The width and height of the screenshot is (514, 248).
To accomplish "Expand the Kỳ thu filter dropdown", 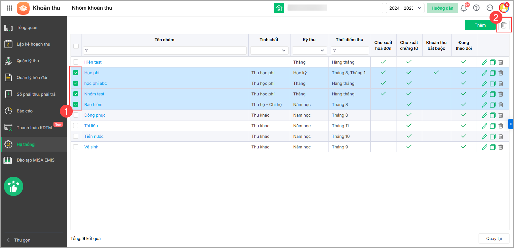I will point(309,50).
